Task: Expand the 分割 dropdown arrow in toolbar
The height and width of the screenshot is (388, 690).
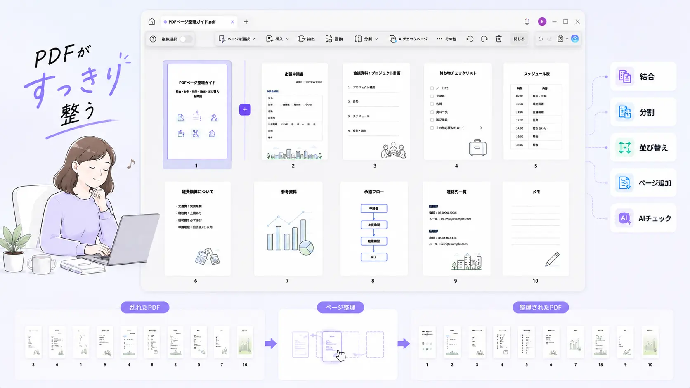Action: (376, 39)
